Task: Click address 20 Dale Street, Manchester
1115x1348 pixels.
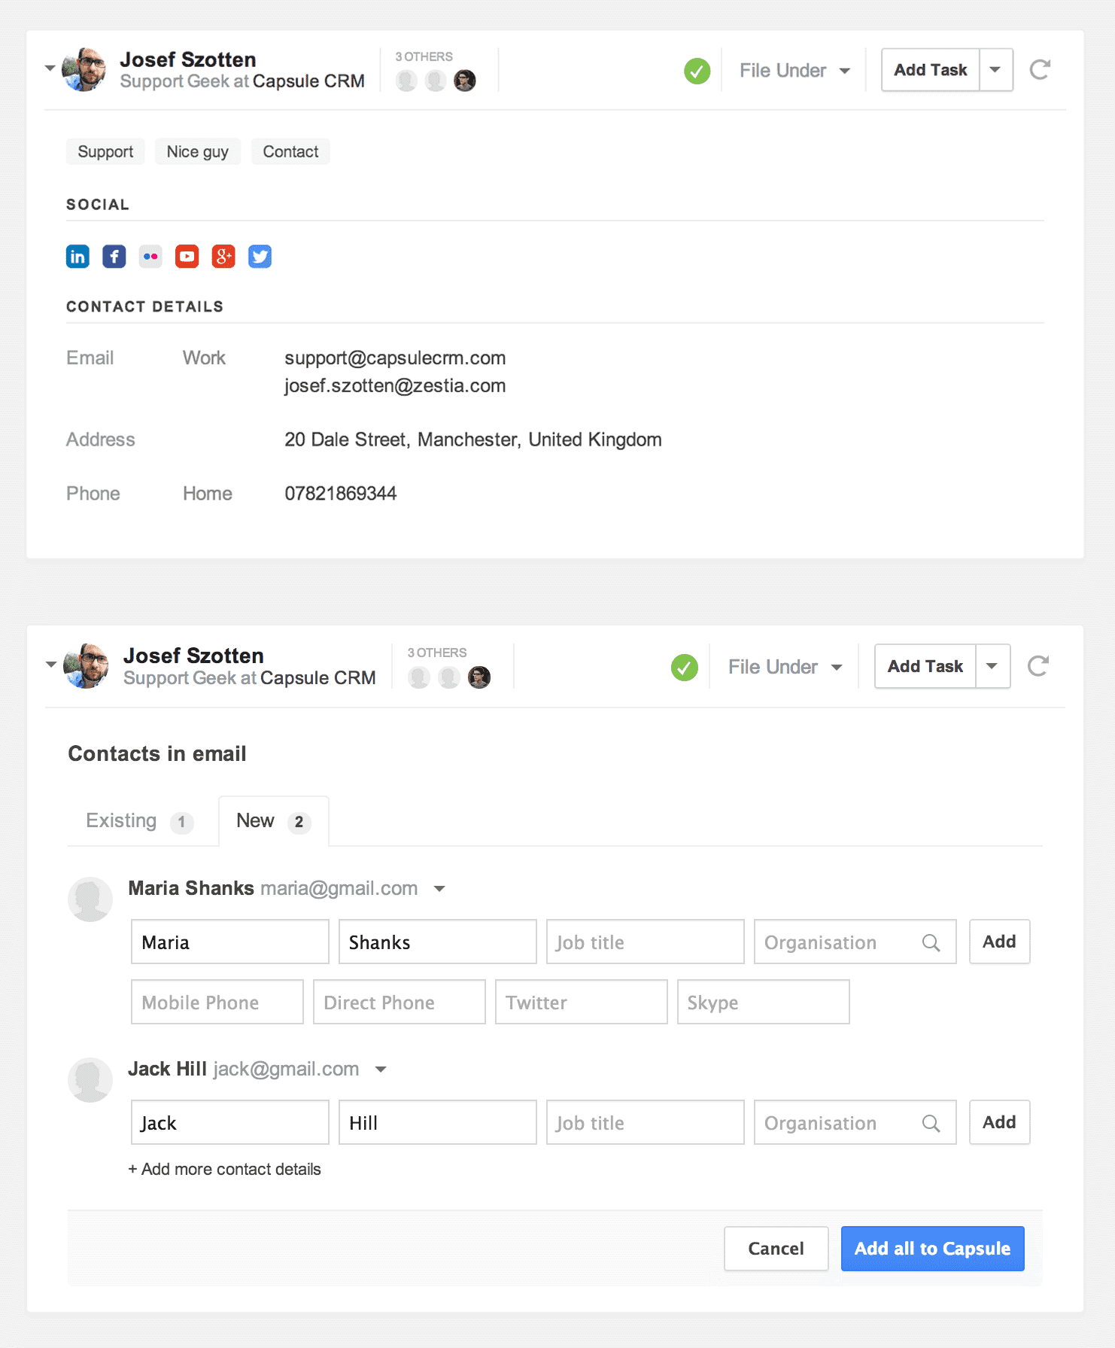Action: pyautogui.click(x=473, y=440)
